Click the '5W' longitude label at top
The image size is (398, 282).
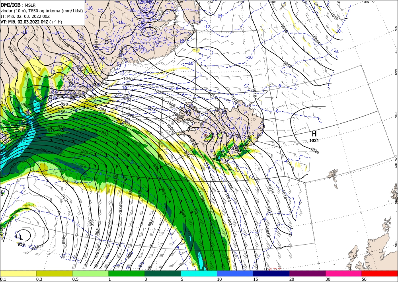pyautogui.click(x=304, y=2)
